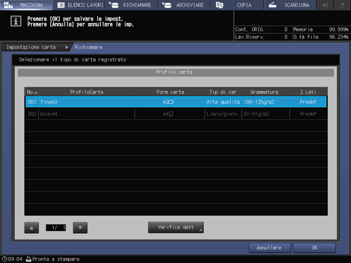Open the ELENCO LAVORI tab
Image resolution: width=351 pixels, height=263 pixels.
[x=79, y=5]
